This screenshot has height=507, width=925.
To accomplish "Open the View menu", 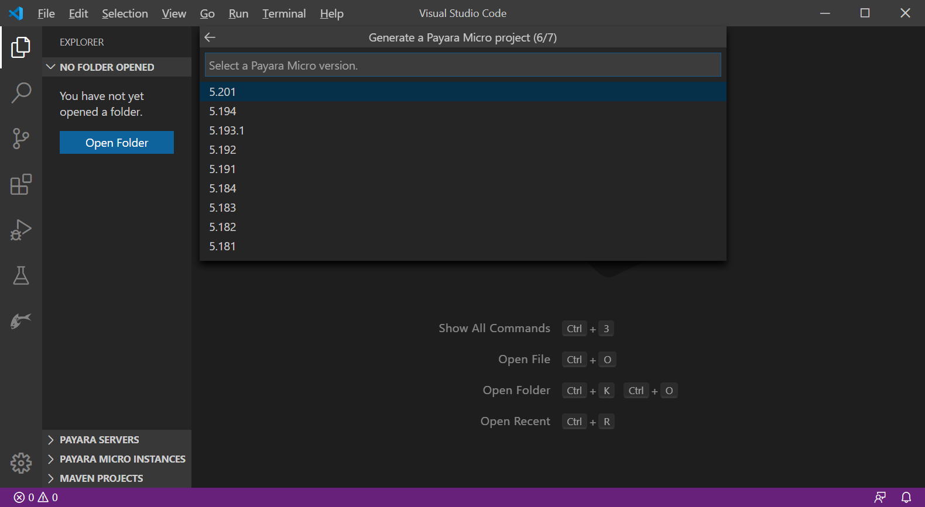I will (174, 13).
